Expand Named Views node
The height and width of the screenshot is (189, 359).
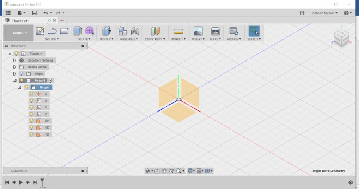[15, 67]
